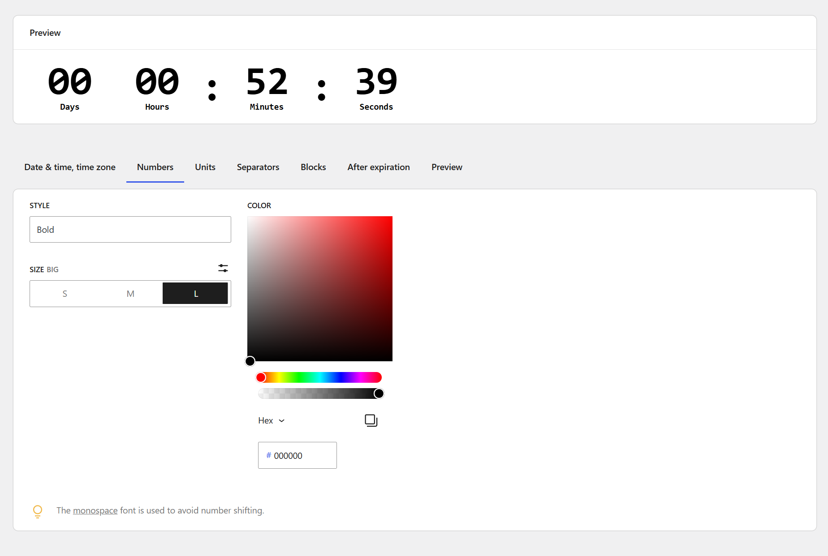Click the Days counter number

[70, 81]
